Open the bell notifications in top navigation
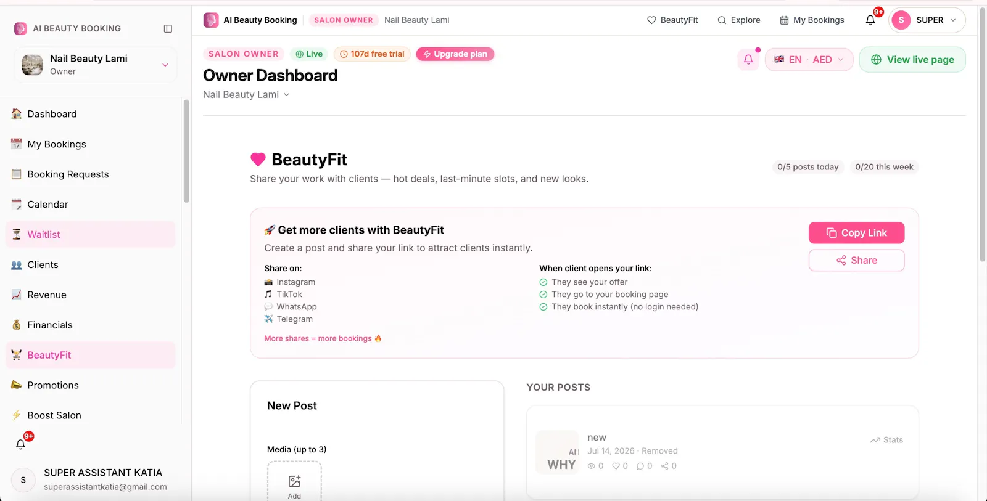 click(870, 20)
